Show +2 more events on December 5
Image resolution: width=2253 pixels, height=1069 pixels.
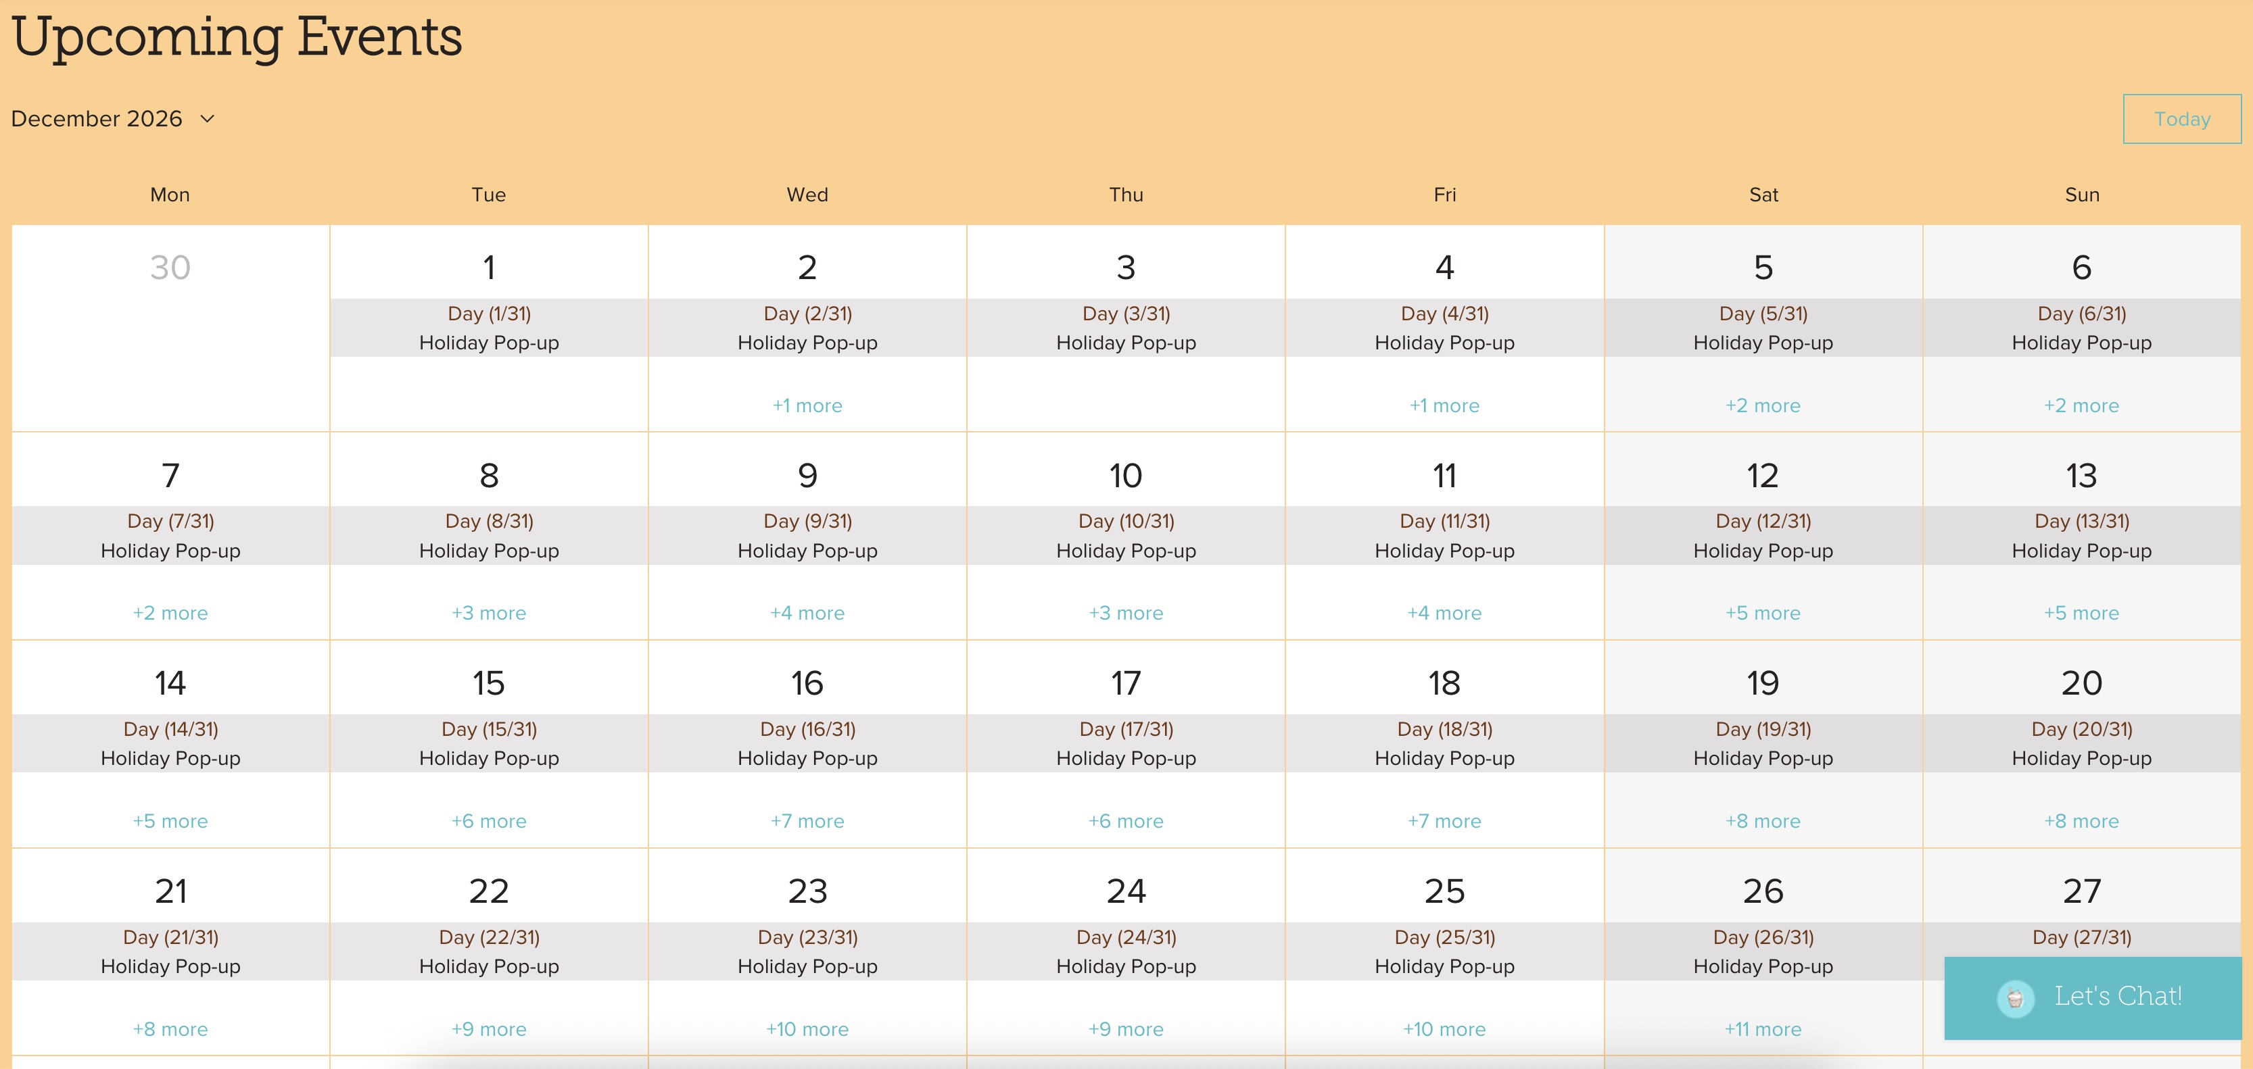pos(1763,405)
